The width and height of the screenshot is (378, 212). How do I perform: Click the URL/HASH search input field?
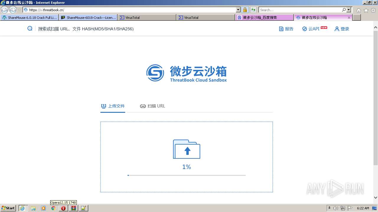(86, 29)
